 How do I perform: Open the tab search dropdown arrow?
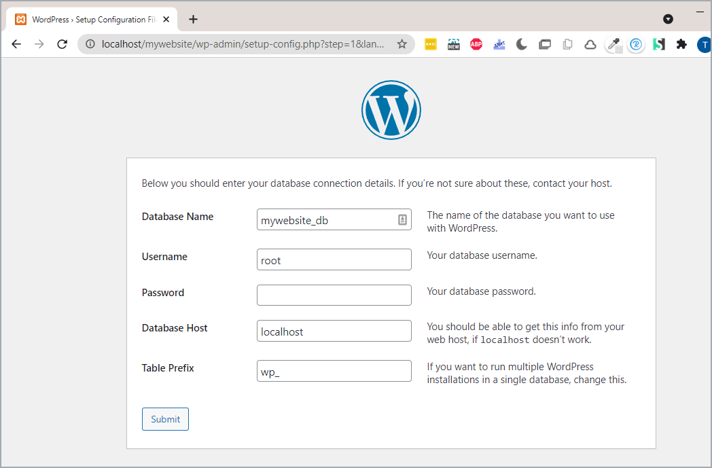click(x=668, y=19)
